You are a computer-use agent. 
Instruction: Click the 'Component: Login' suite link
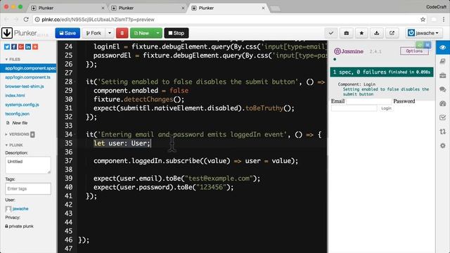coord(356,84)
